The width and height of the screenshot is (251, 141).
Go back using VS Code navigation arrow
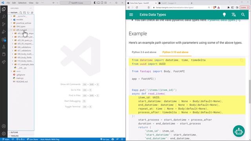54,3
